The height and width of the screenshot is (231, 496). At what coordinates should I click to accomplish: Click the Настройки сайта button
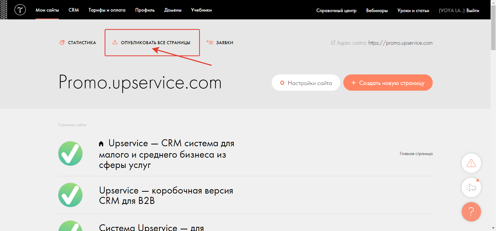tap(306, 83)
